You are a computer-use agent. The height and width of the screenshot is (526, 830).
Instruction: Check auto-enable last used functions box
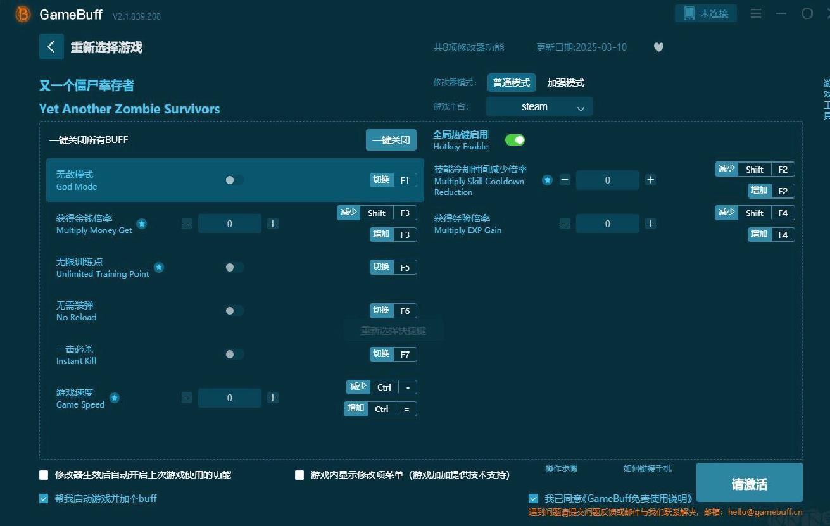pyautogui.click(x=44, y=475)
